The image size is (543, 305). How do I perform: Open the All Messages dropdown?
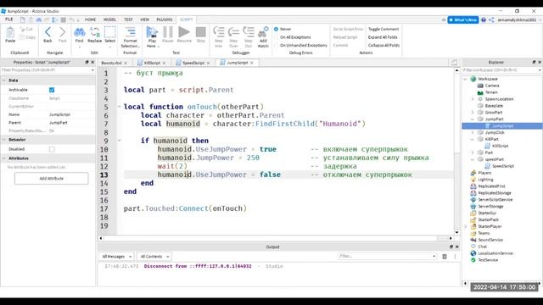[x=116, y=257]
